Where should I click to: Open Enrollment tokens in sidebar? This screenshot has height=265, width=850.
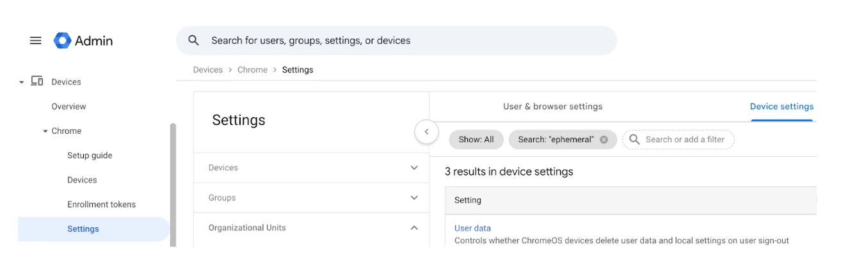click(101, 205)
